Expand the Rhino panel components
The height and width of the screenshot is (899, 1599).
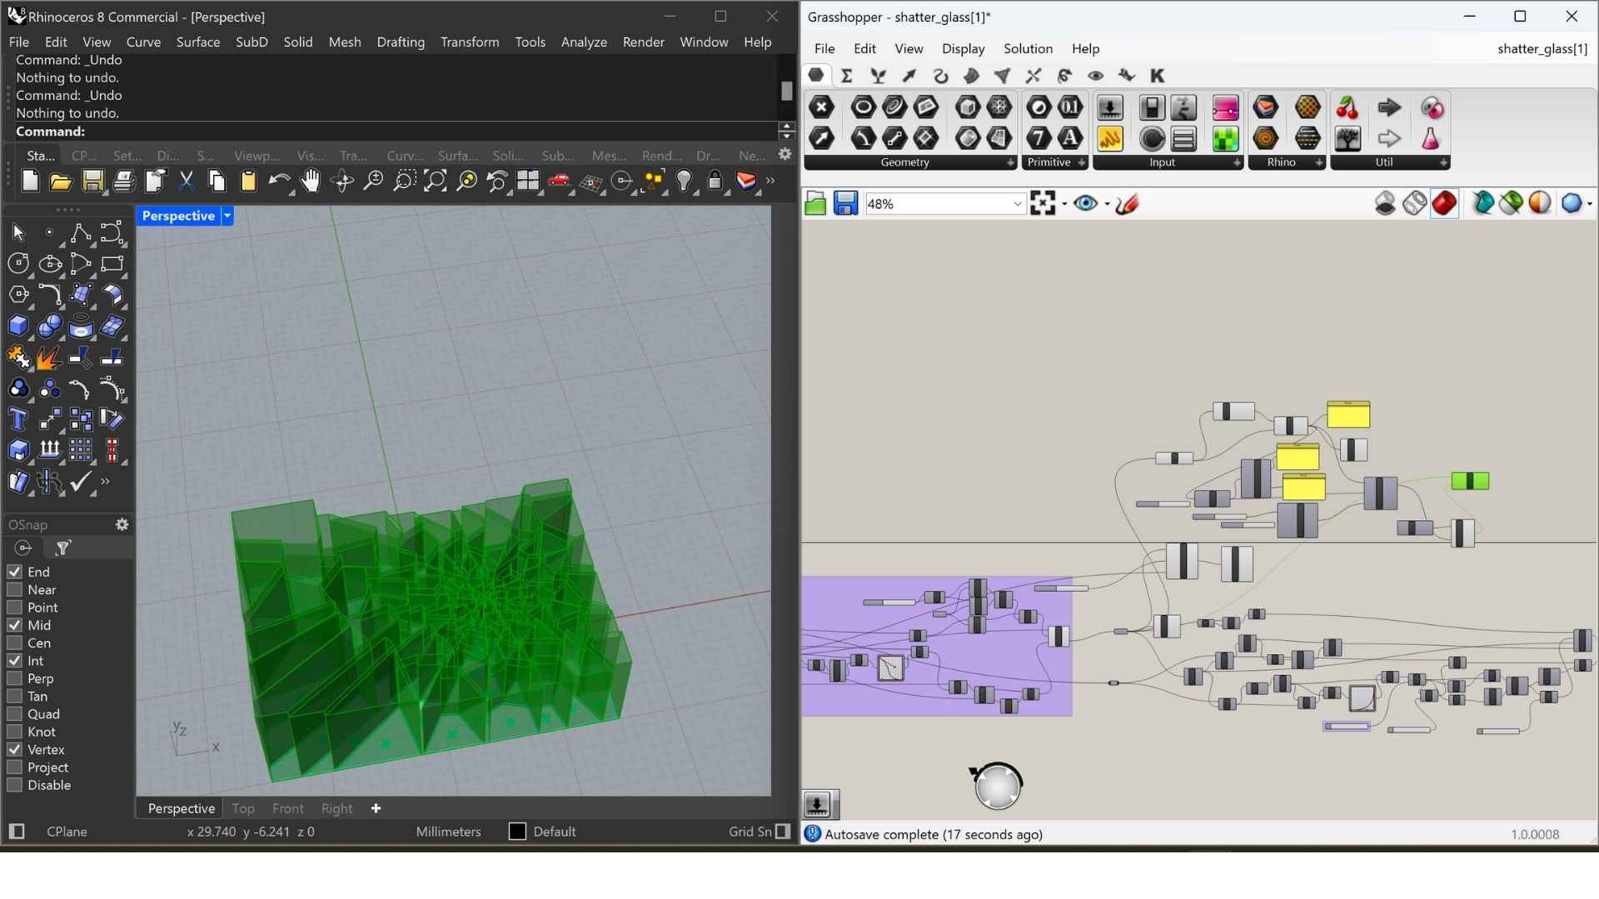tap(1319, 163)
